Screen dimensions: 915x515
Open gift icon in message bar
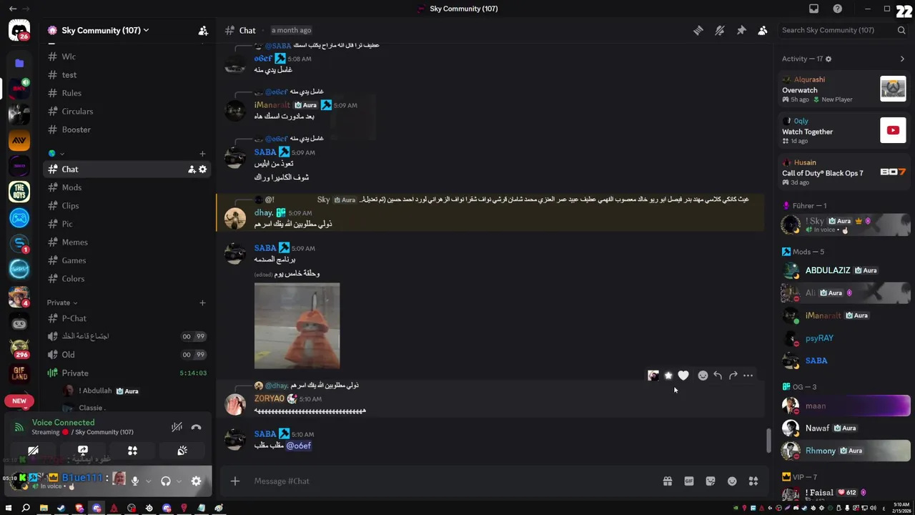coord(667,481)
